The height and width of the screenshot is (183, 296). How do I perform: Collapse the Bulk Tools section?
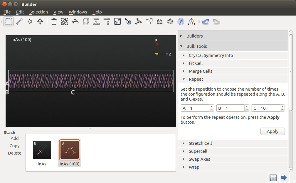click(x=233, y=46)
